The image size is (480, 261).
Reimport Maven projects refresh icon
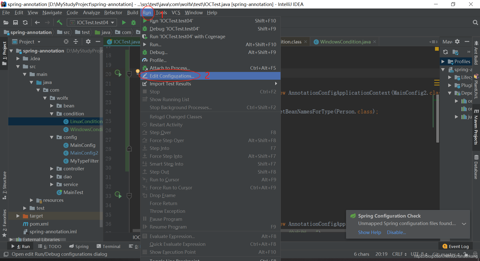tap(445, 52)
